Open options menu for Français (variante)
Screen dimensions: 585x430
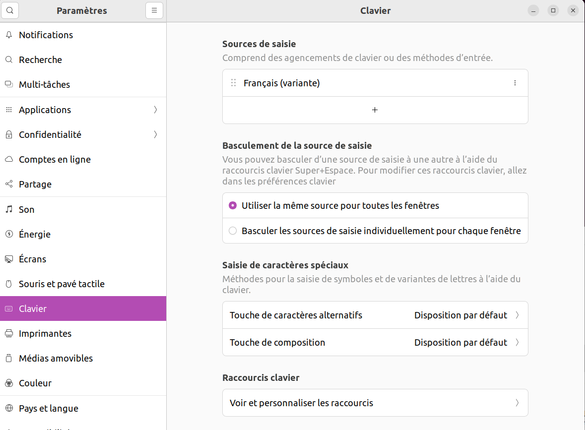[515, 83]
